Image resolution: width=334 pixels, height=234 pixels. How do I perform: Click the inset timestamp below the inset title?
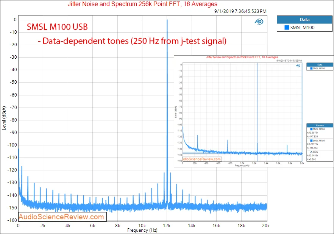click(289, 61)
